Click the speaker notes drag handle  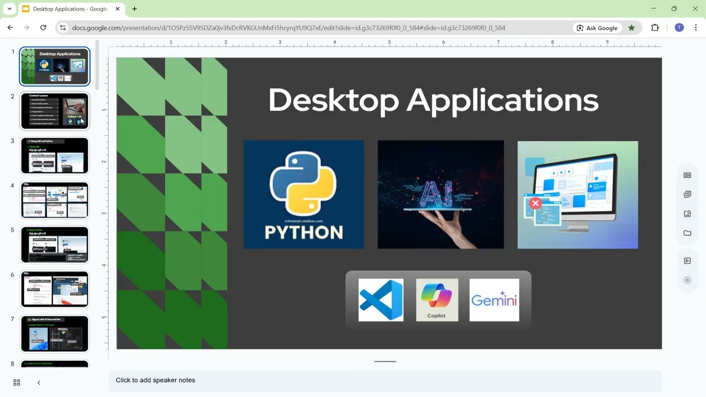click(x=385, y=362)
